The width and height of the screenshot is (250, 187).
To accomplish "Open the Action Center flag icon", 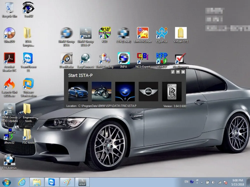I will coord(225,183).
